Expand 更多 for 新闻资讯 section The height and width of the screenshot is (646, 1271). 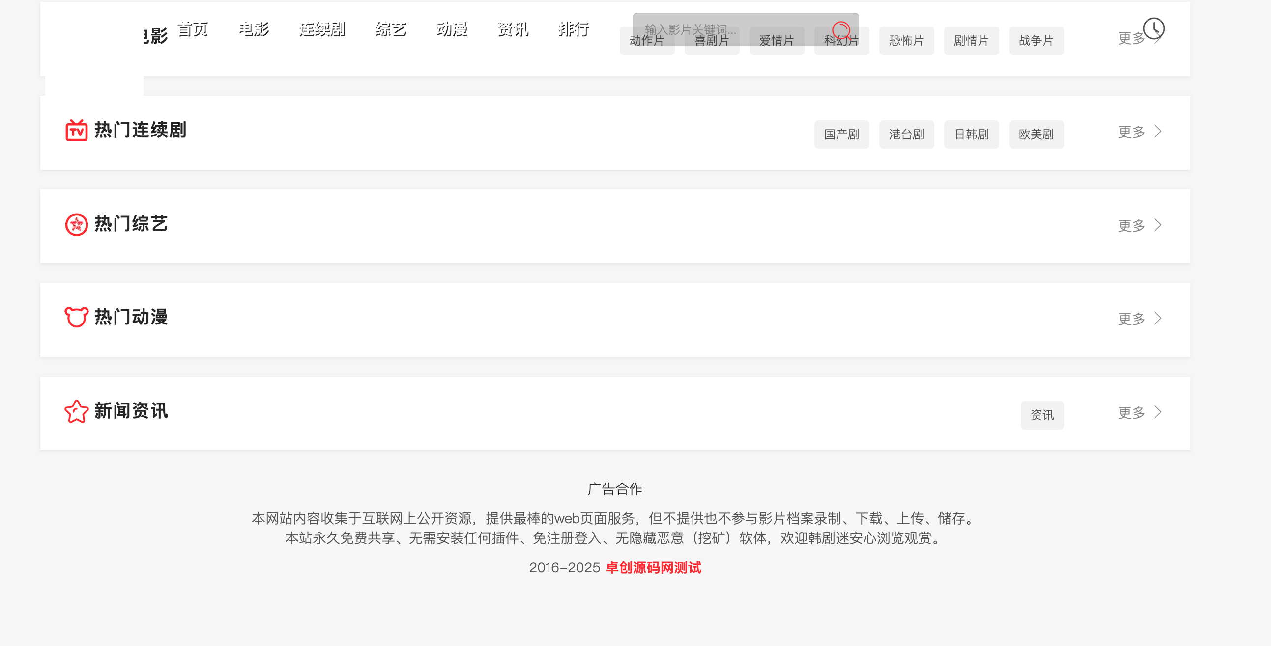coord(1140,412)
